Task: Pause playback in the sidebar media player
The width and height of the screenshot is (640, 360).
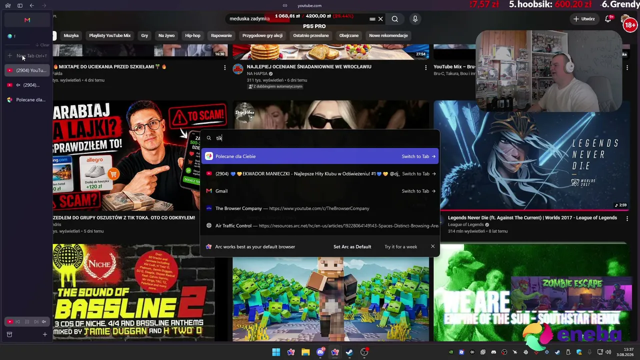Action: point(27,322)
